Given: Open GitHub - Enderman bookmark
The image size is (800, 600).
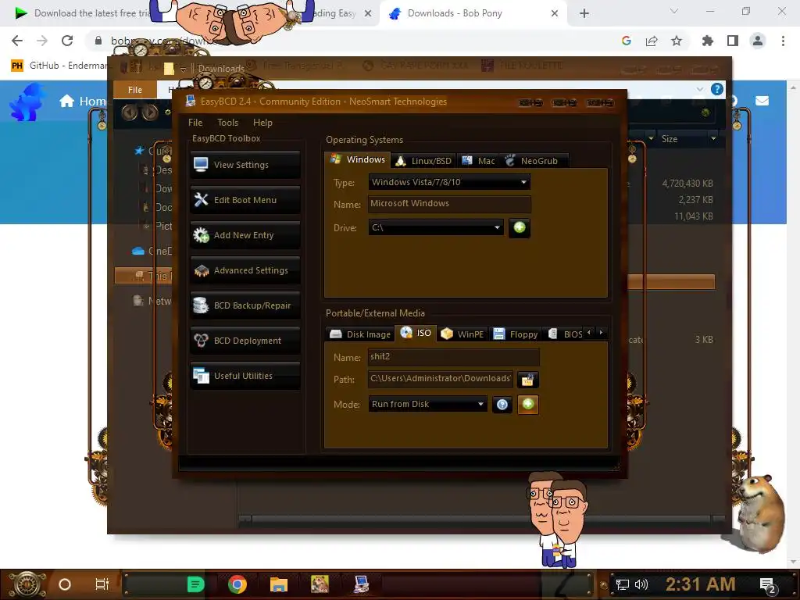Looking at the screenshot, I should (60, 66).
